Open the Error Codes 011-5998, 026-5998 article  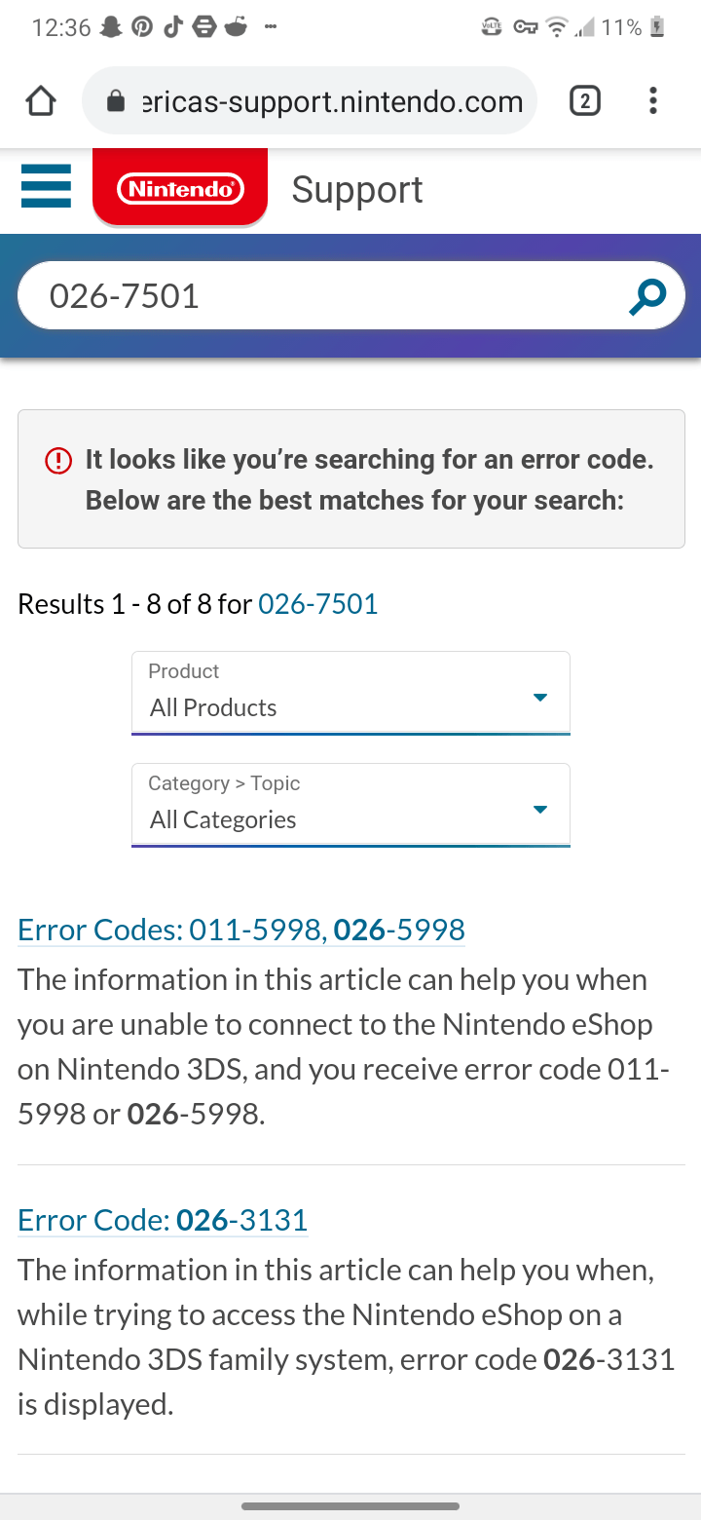pyautogui.click(x=240, y=930)
